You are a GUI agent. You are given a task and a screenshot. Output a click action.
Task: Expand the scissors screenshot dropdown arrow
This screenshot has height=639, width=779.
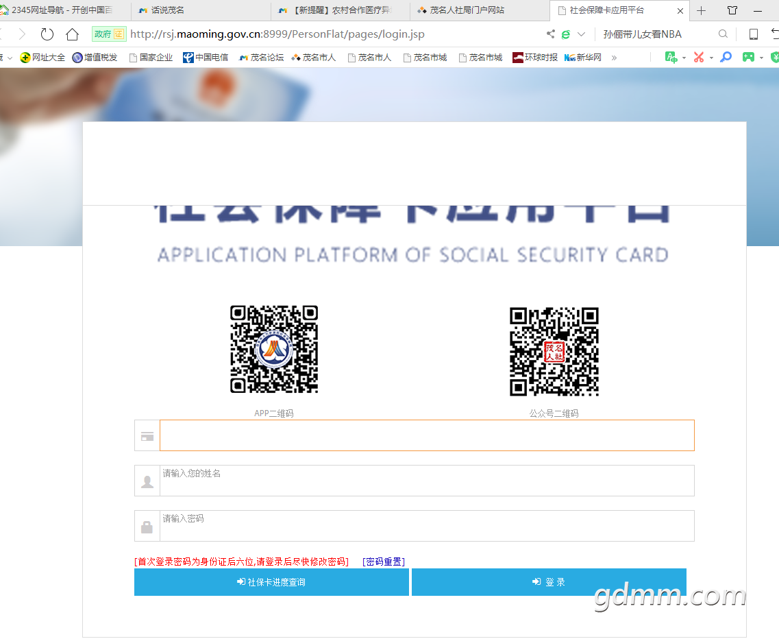click(x=711, y=58)
